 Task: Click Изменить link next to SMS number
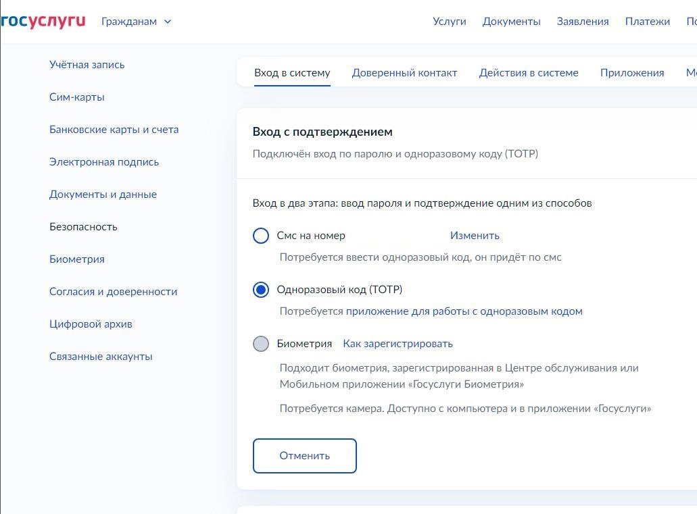[475, 236]
